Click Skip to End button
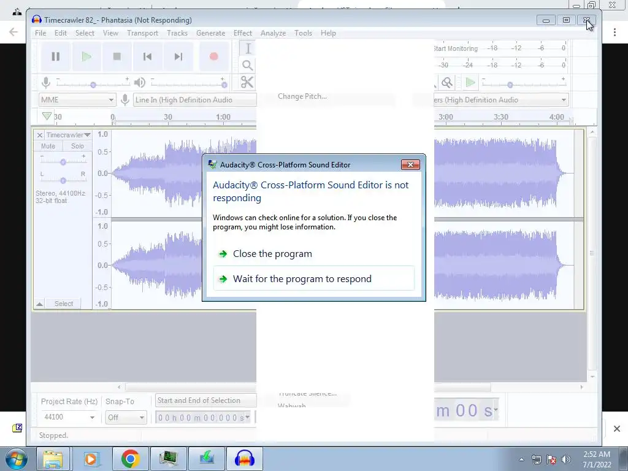628x471 pixels. [x=178, y=56]
